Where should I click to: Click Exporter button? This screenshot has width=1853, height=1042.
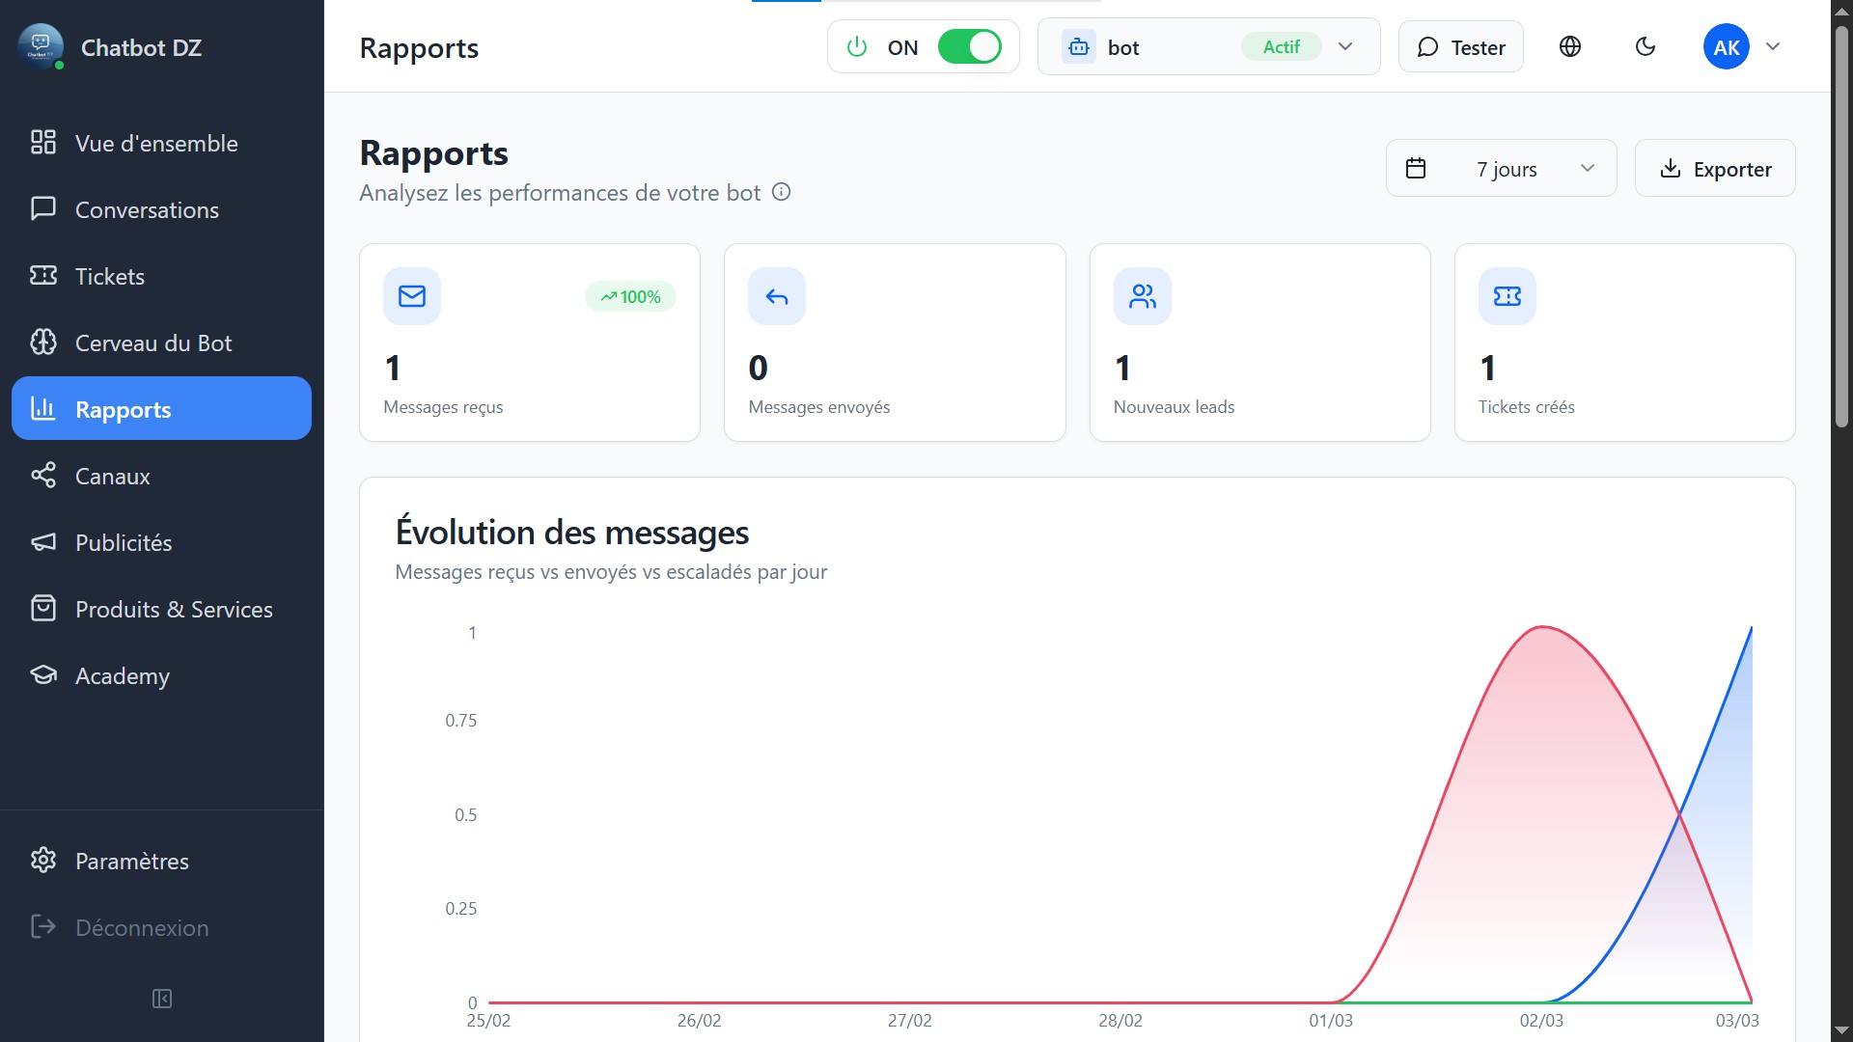click(x=1715, y=168)
